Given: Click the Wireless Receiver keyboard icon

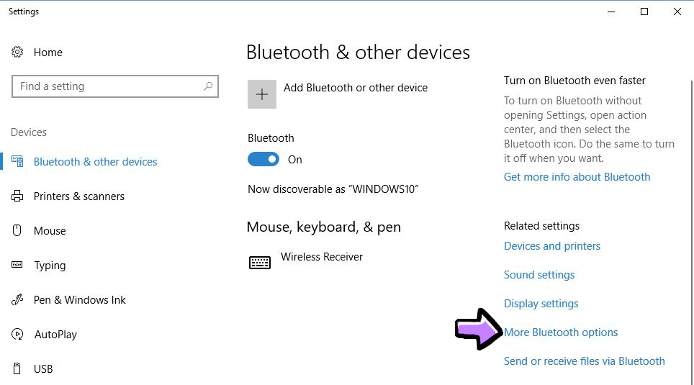Looking at the screenshot, I should coord(260,263).
